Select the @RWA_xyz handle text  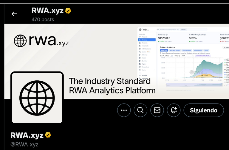24,144
